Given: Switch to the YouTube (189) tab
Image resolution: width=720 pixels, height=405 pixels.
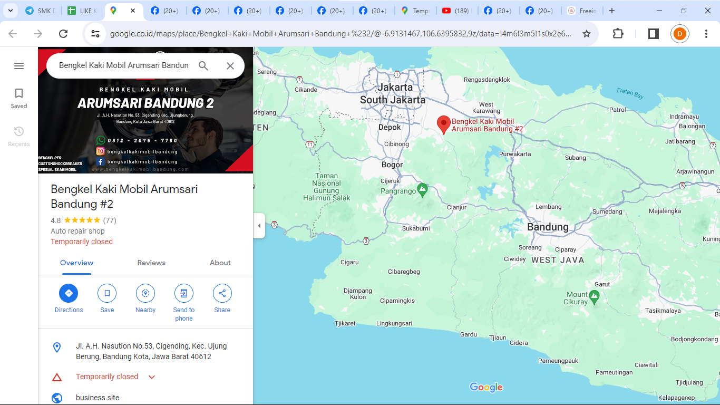Looking at the screenshot, I should tap(456, 11).
